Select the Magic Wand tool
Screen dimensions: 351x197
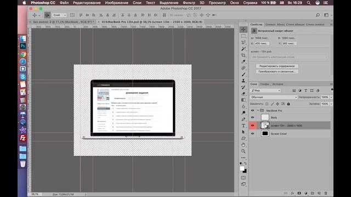(244, 49)
